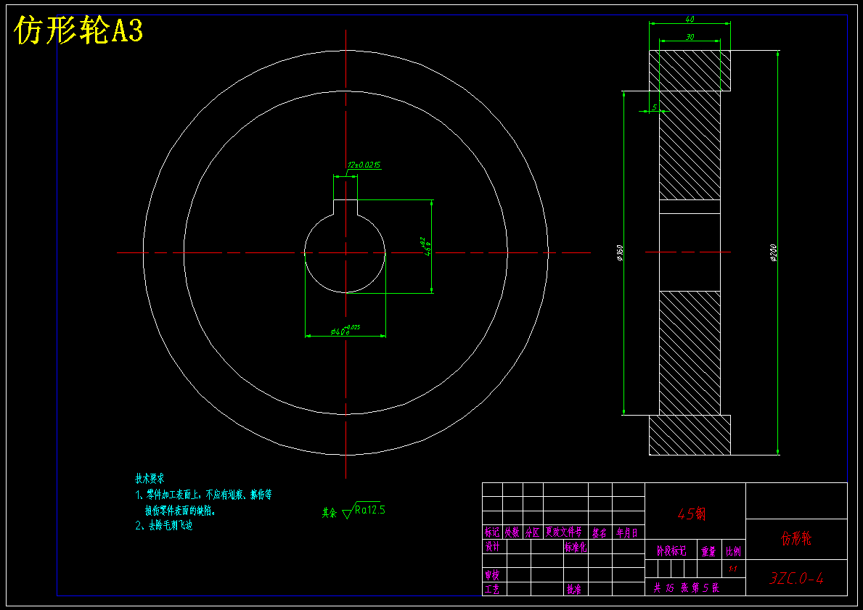
Task: Click the "年月日" title block cell
Action: click(627, 532)
